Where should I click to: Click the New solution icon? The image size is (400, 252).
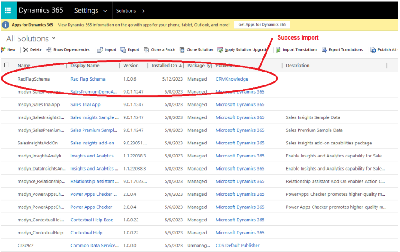[x=3, y=49]
